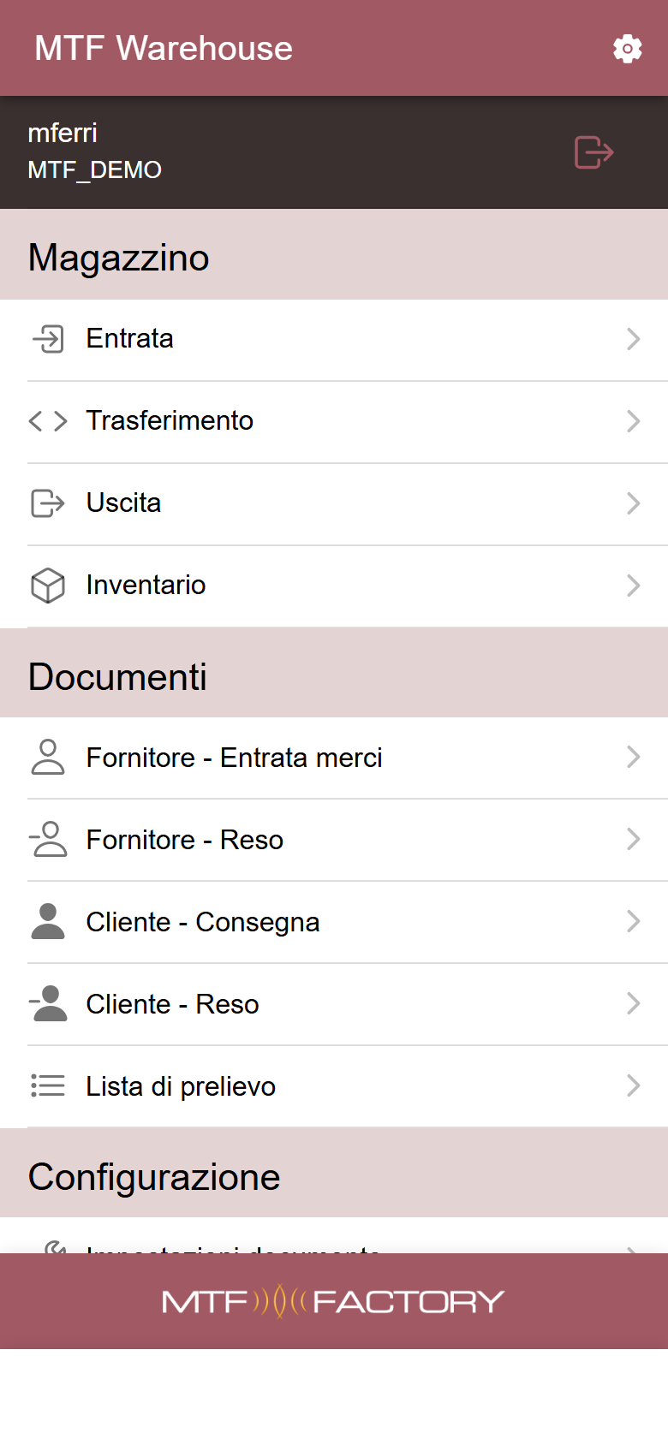Open the Entrata menu item
Image resolution: width=668 pixels, height=1445 pixels.
[x=334, y=340]
